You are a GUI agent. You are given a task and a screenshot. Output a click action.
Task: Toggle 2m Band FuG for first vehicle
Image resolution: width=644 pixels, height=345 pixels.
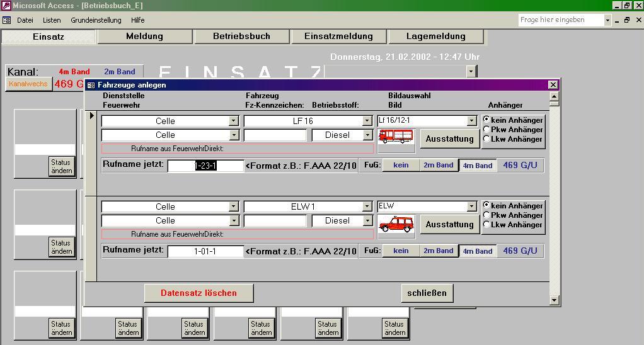(438, 166)
